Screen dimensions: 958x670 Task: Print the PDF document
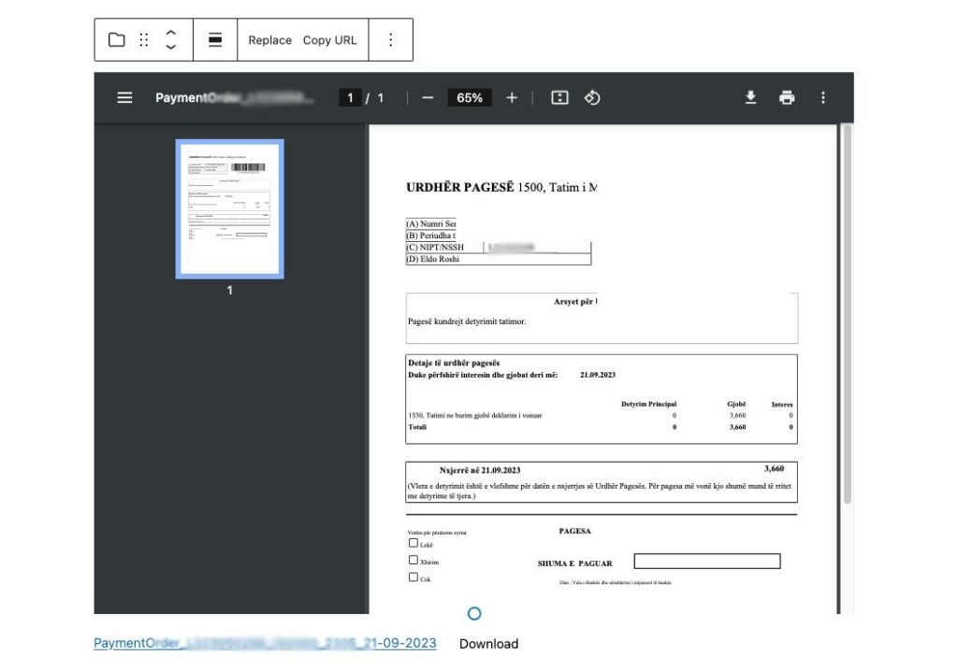tap(786, 97)
